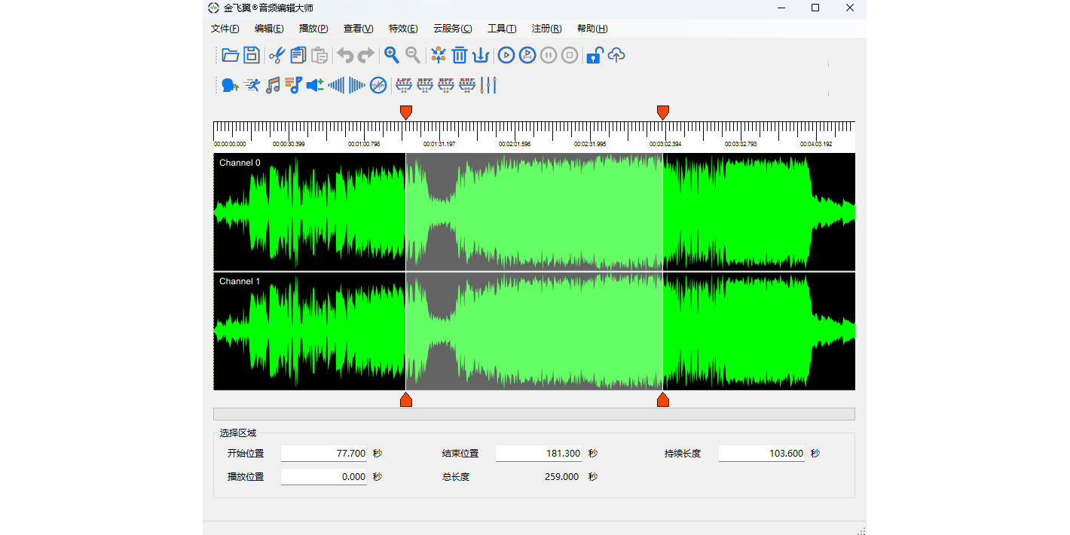Apply the LPF low-pass filter icon
This screenshot has width=1070, height=535.
pyautogui.click(x=404, y=85)
